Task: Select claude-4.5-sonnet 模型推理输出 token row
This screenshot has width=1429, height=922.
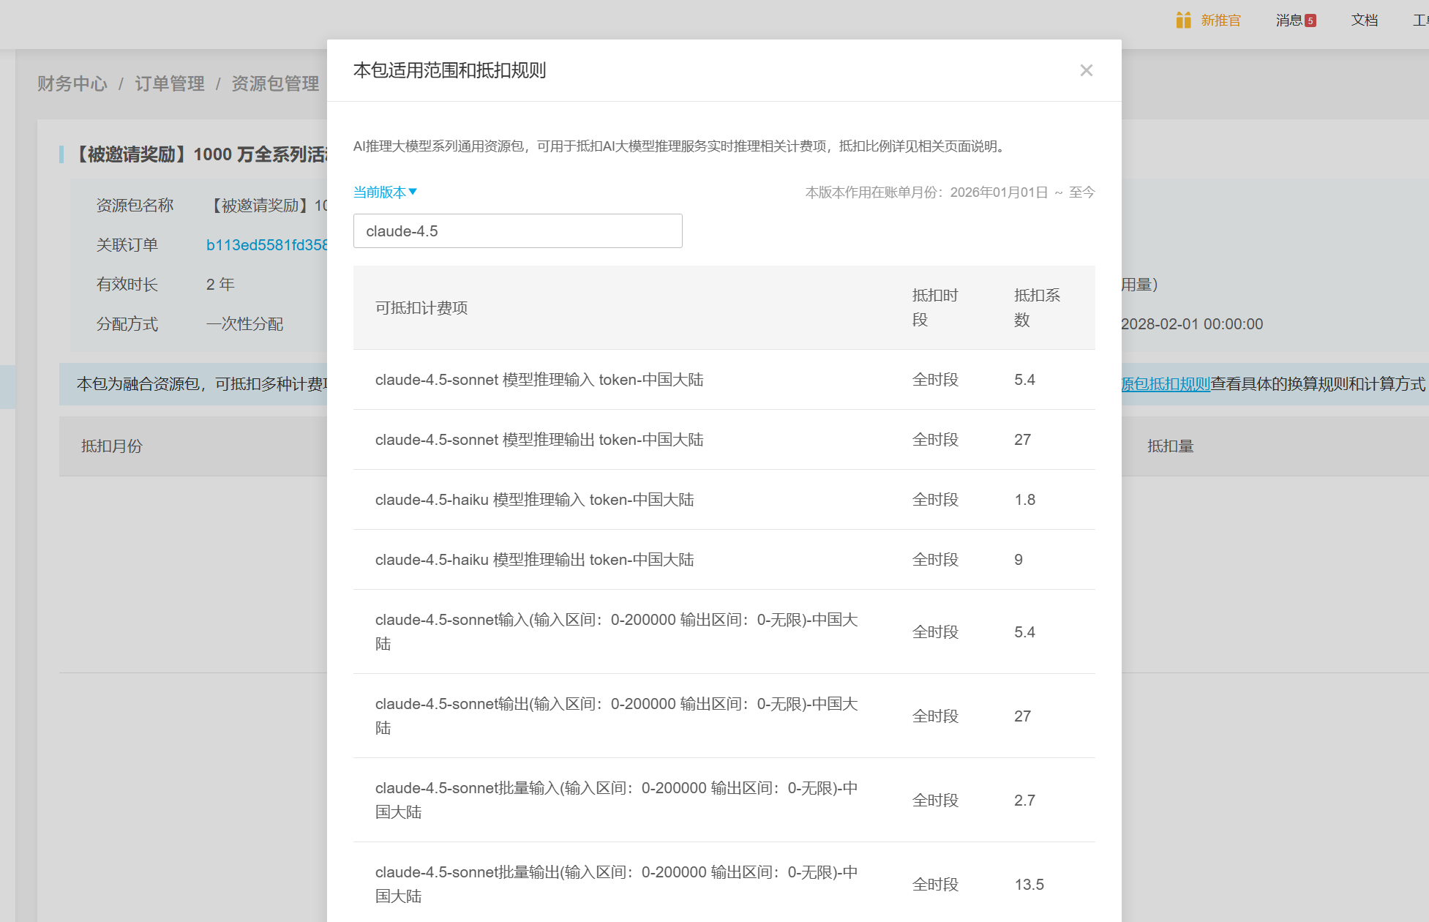Action: click(724, 440)
